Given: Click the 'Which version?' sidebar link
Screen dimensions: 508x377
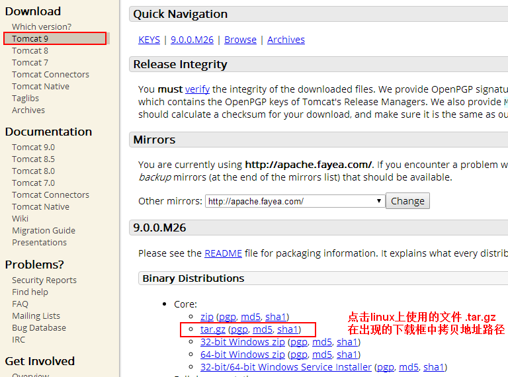Looking at the screenshot, I should 41,27.
